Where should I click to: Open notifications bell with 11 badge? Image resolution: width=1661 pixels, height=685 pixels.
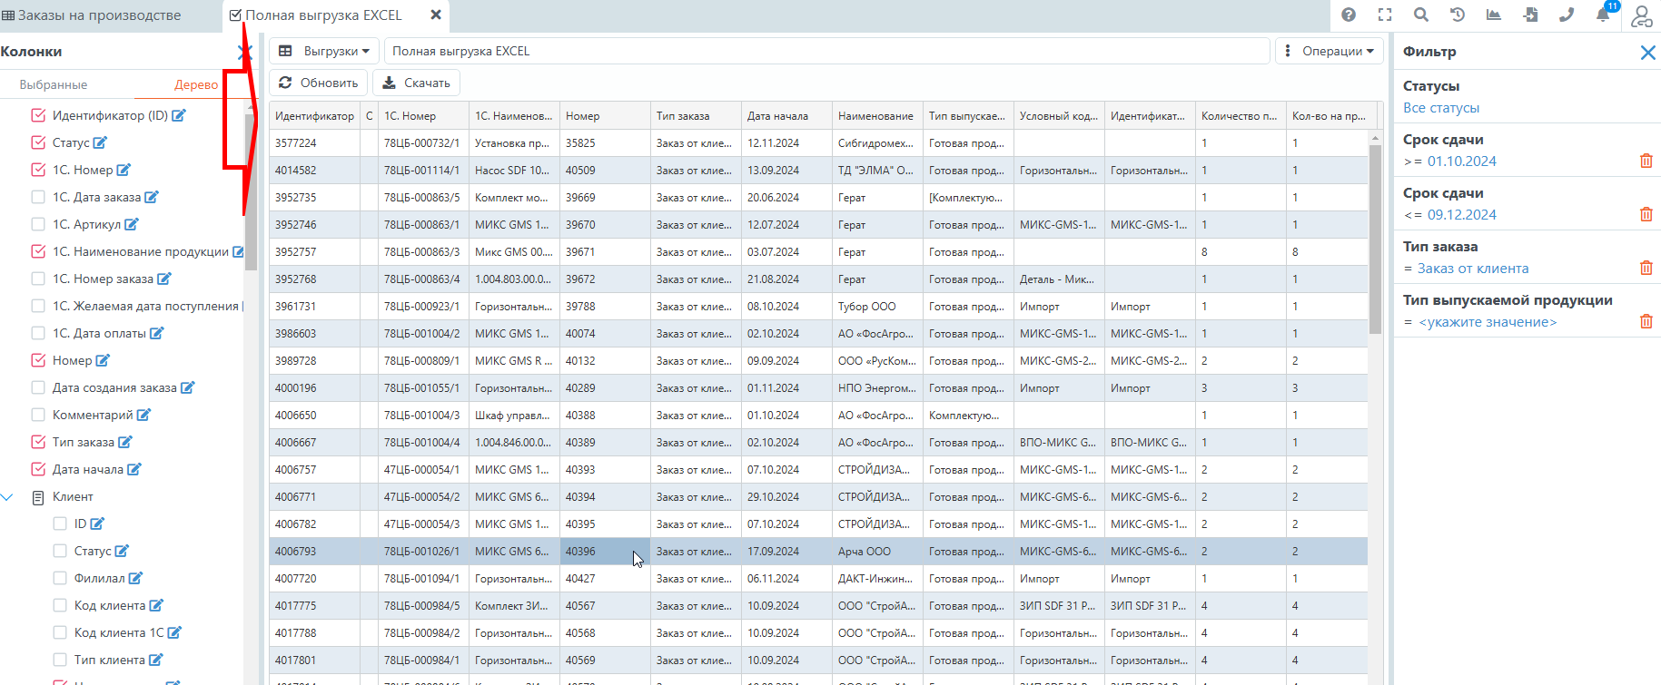(1604, 15)
